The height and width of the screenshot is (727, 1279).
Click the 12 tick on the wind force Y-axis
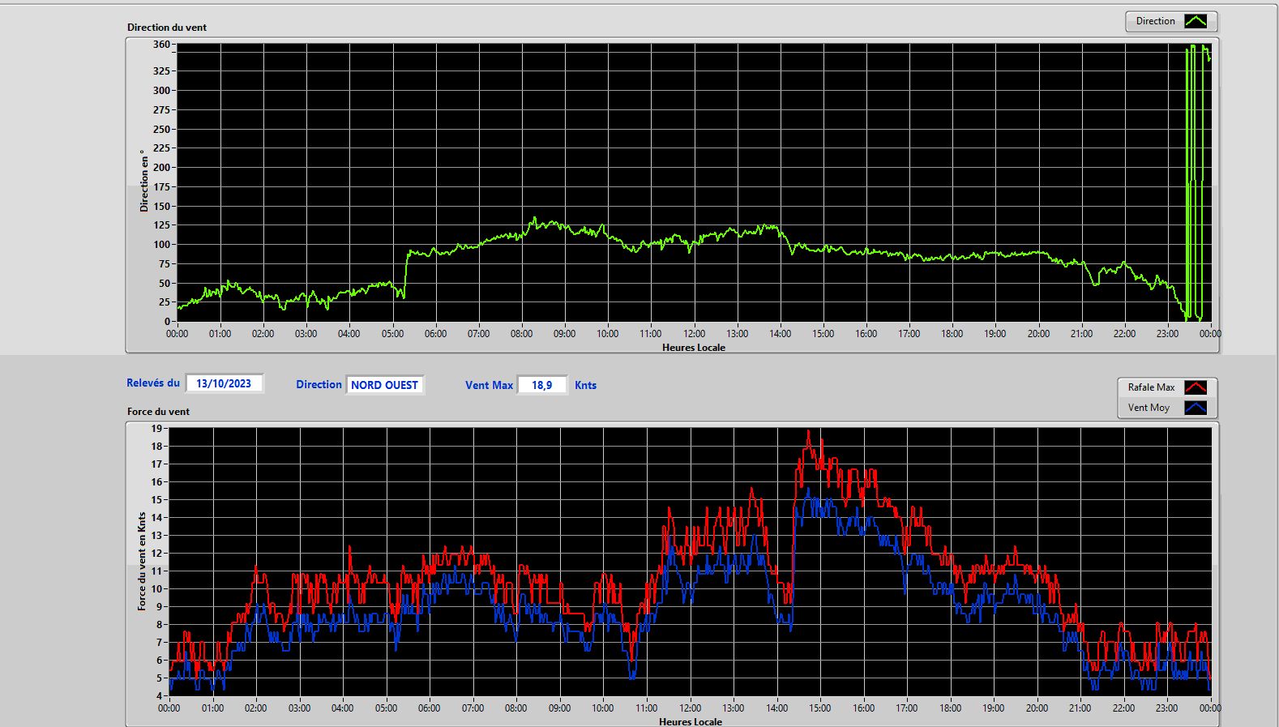[x=157, y=553]
